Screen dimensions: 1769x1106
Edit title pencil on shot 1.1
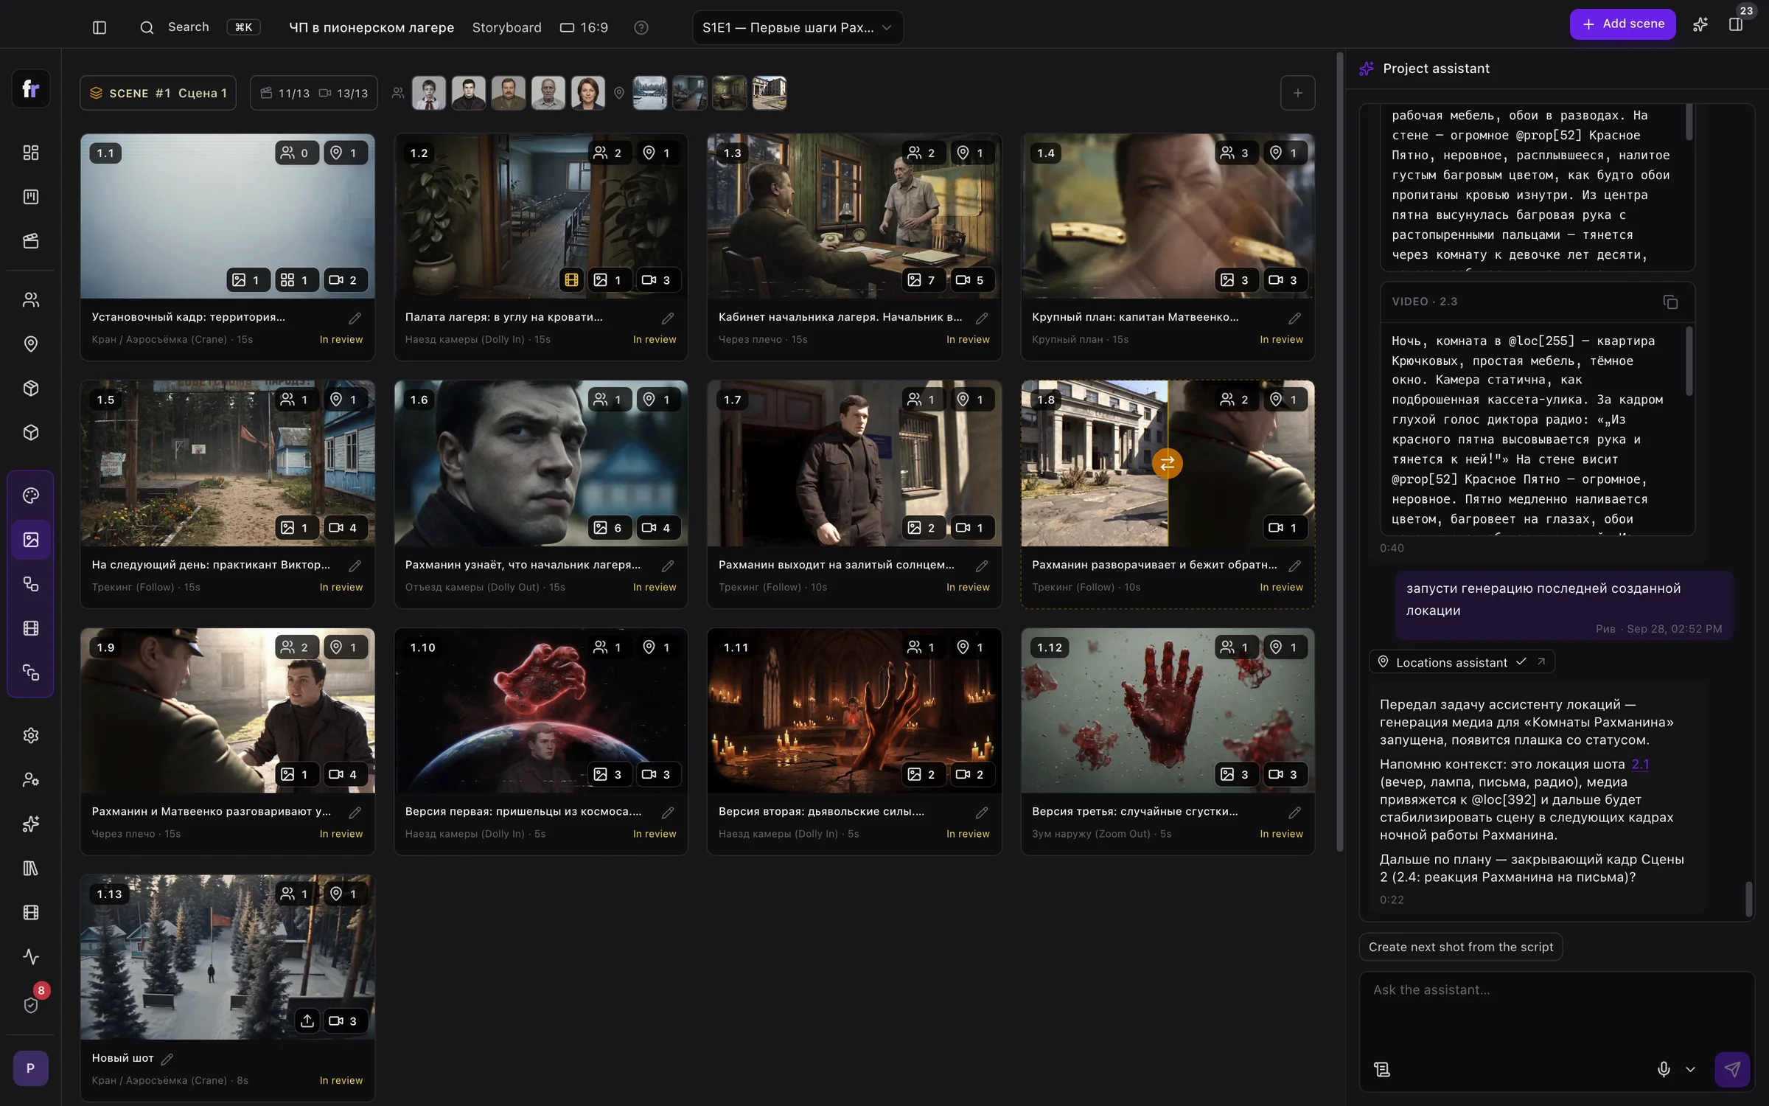(x=355, y=319)
